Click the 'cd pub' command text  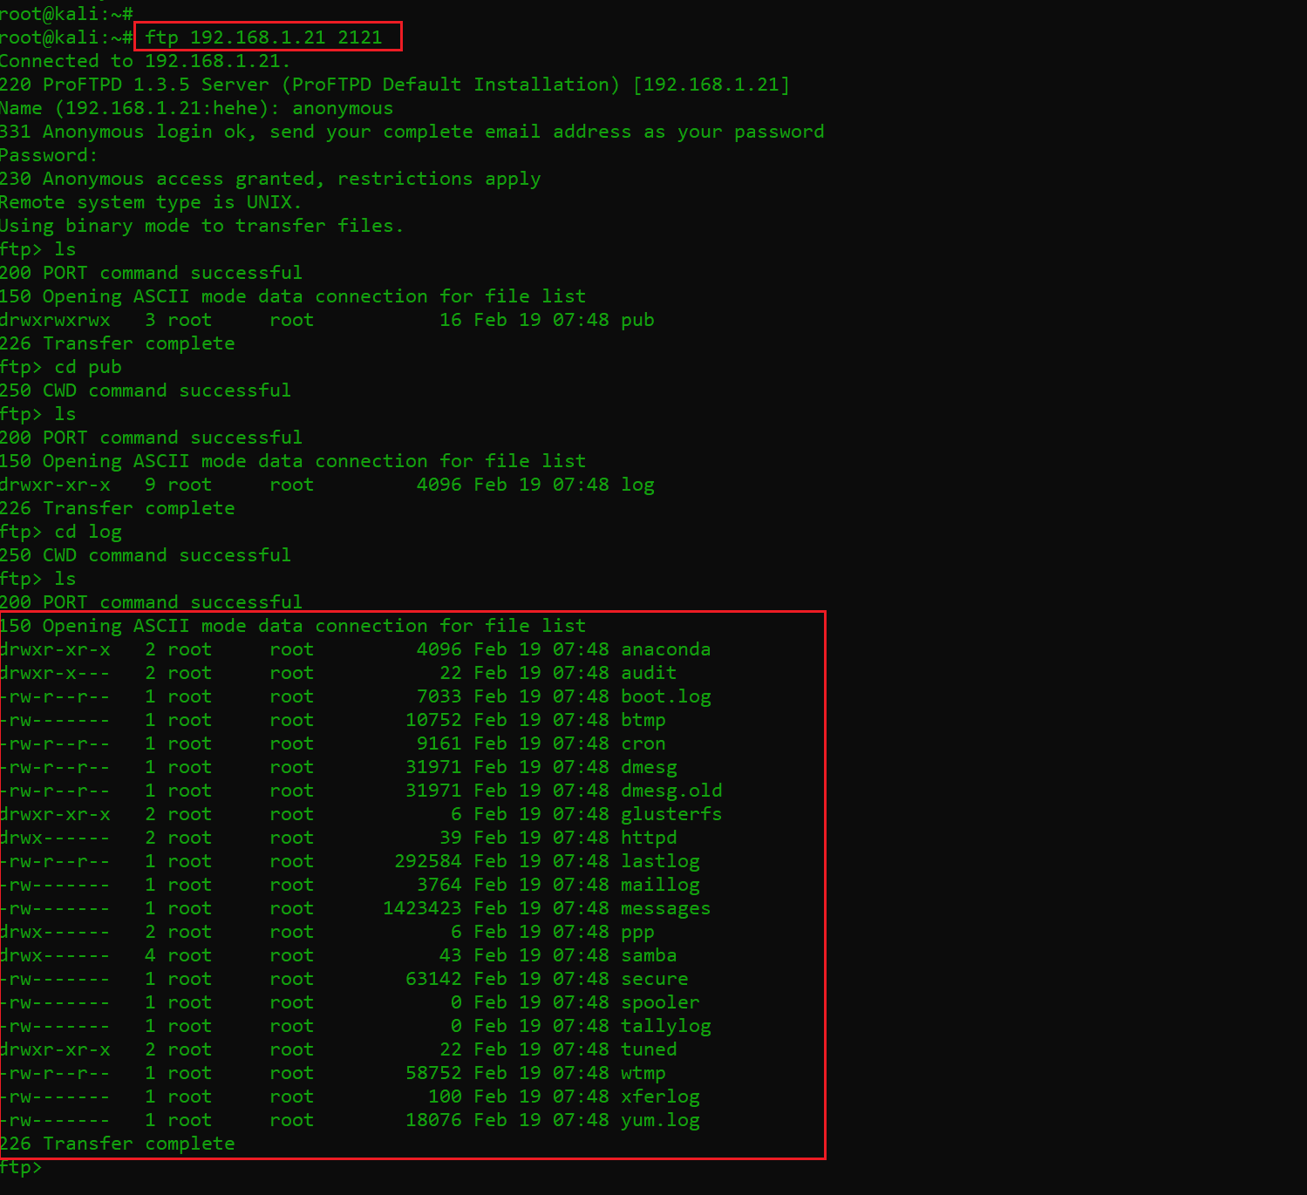(88, 367)
